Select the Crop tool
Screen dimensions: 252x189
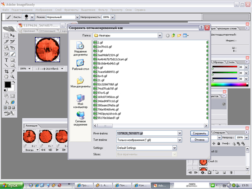[x=6, y=71]
